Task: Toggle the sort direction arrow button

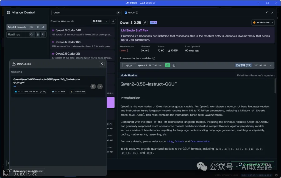Action: point(113,21)
